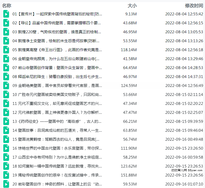This screenshot has width=205, height=188.
Task: Open 04 敦煌净土变壁画 video file
Action: tap(56, 41)
